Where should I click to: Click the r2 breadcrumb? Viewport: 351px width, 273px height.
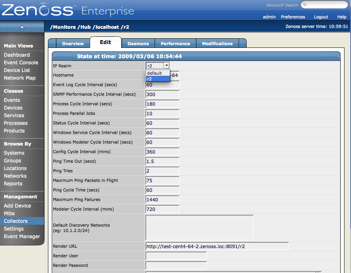[x=125, y=27]
